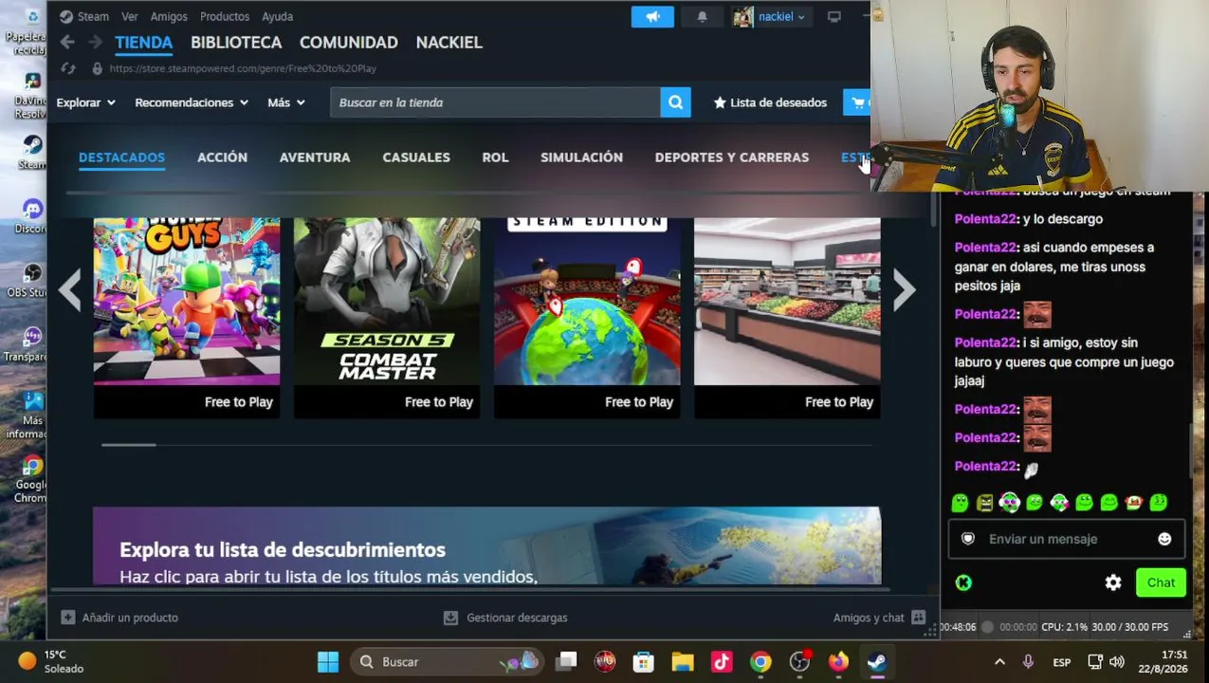Select the CASUALES genre tab
The image size is (1209, 683).
[x=416, y=157]
